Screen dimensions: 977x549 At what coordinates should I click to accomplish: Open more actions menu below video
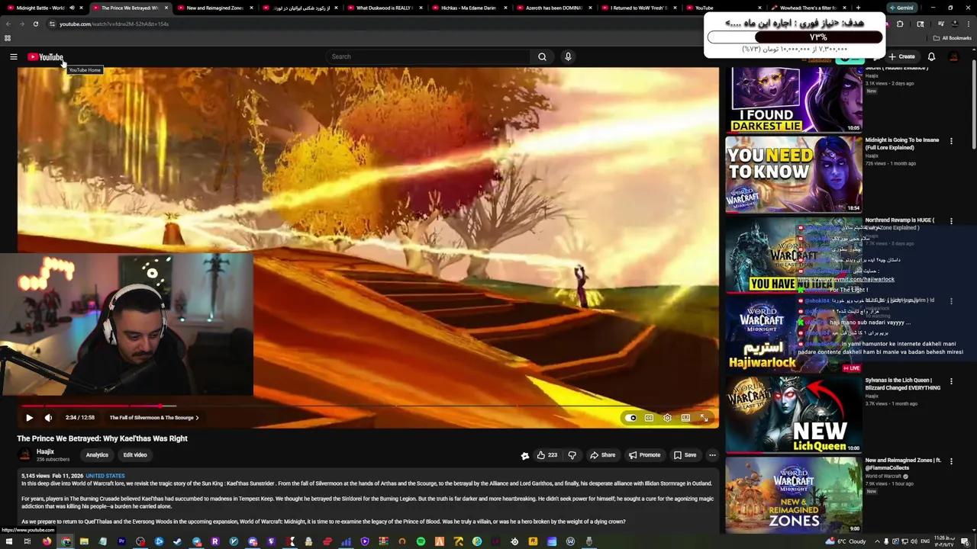pos(712,455)
